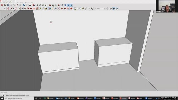Select the Orbit tool

pyautogui.click(x=50, y=9)
